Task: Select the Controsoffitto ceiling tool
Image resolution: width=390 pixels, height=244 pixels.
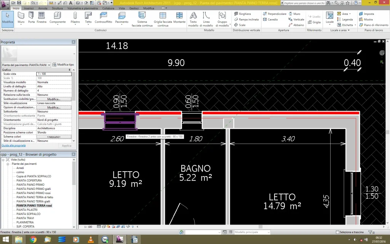Action: (x=103, y=18)
